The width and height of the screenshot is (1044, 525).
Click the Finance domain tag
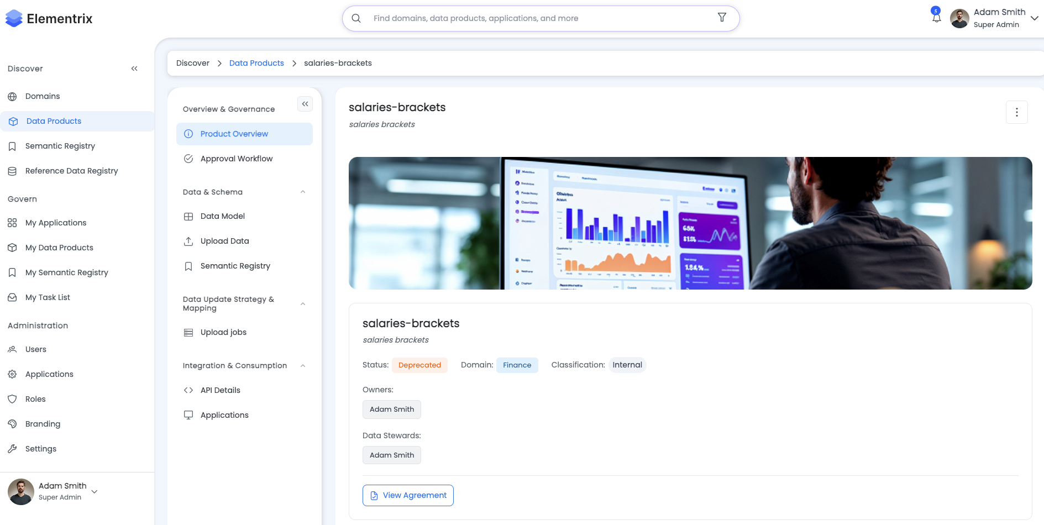pyautogui.click(x=517, y=365)
